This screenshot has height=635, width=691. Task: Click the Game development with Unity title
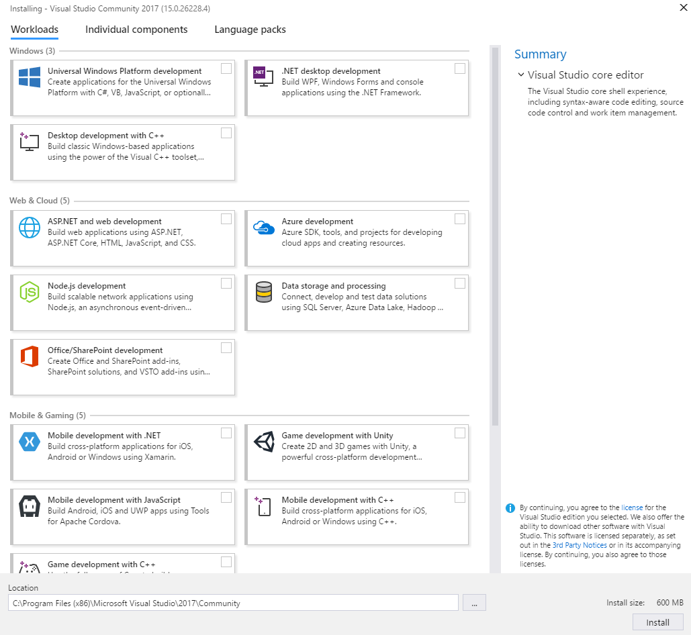pyautogui.click(x=337, y=436)
